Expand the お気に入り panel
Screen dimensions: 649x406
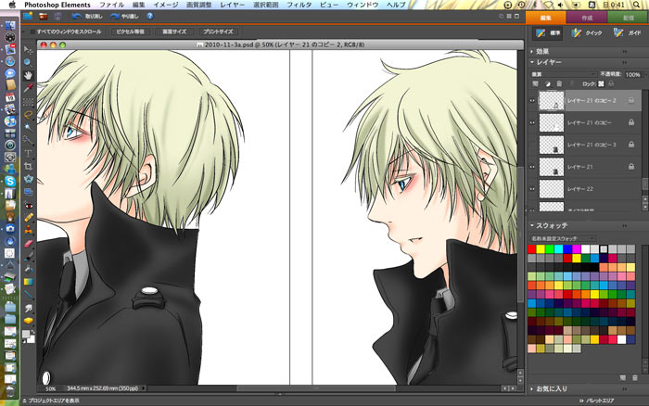point(532,389)
